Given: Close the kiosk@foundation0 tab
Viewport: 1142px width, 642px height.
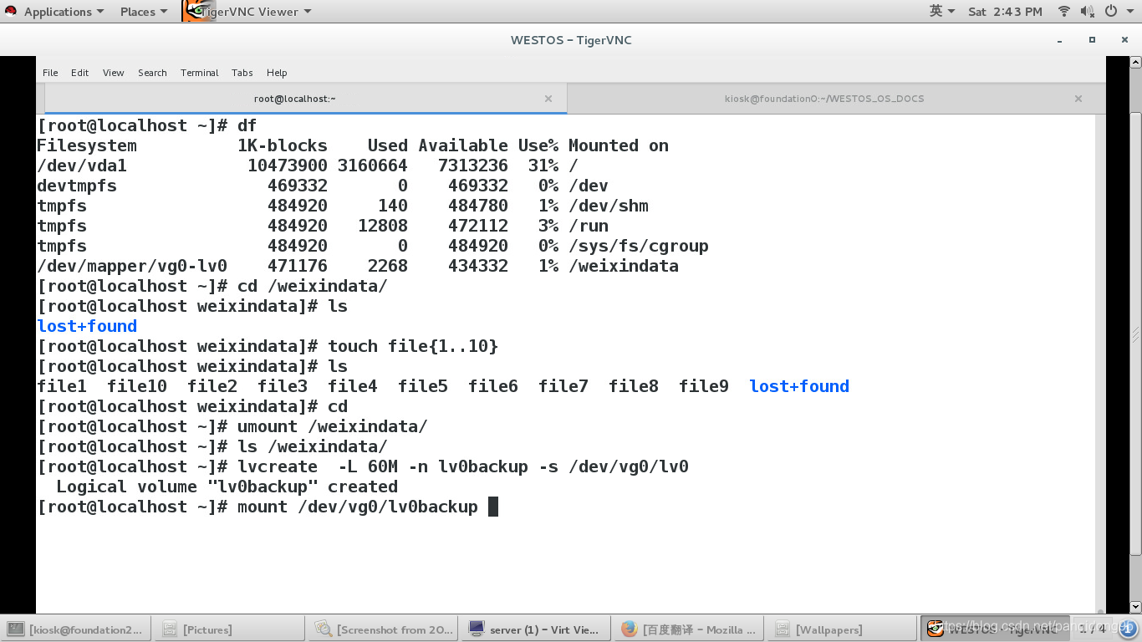Looking at the screenshot, I should pyautogui.click(x=1078, y=99).
